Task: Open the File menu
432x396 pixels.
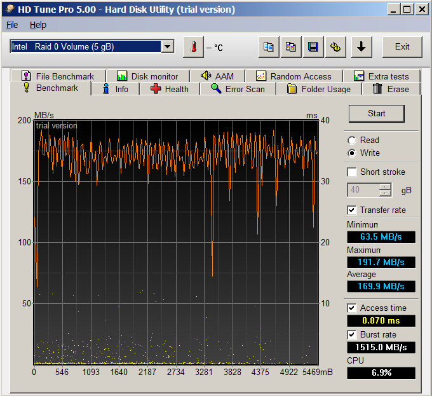Action: (x=12, y=25)
